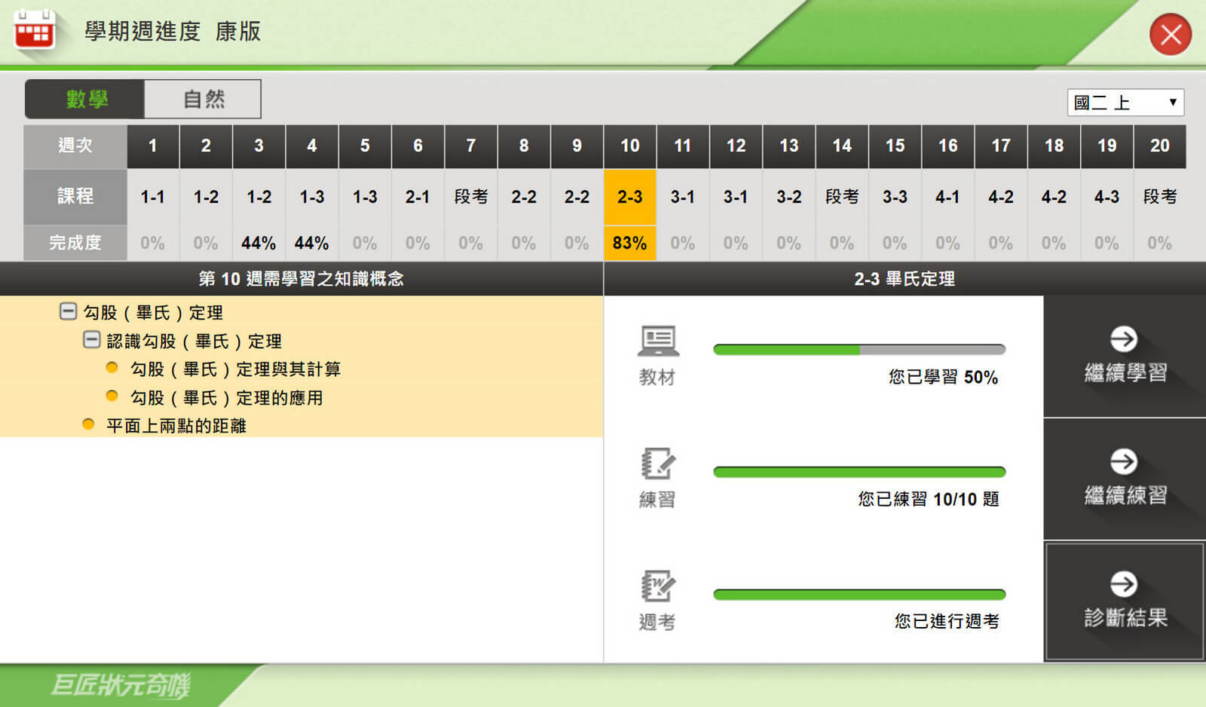Select week 13 column header
This screenshot has width=1206, height=707.
789,146
